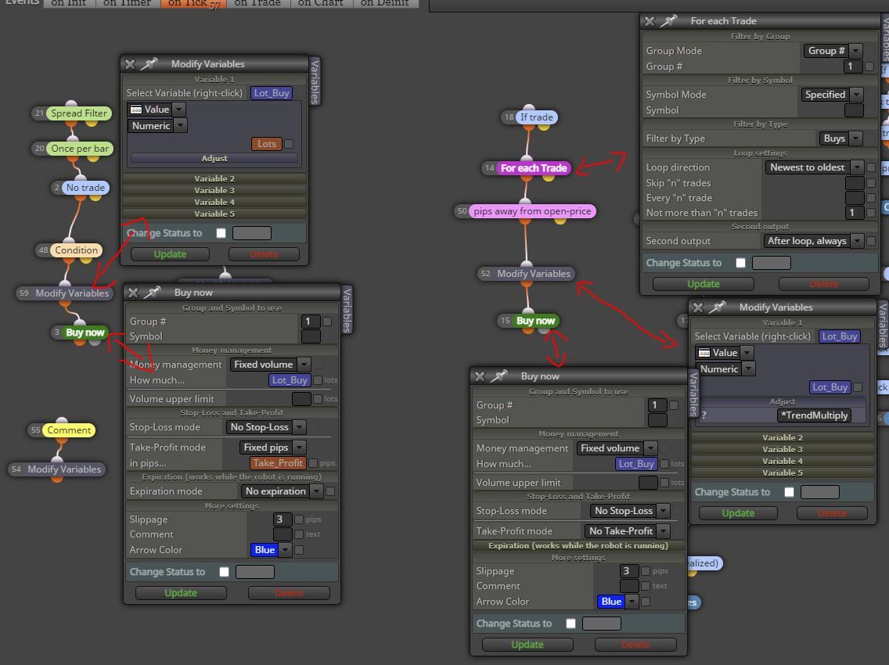Click the yellow Comment block

[x=69, y=430]
